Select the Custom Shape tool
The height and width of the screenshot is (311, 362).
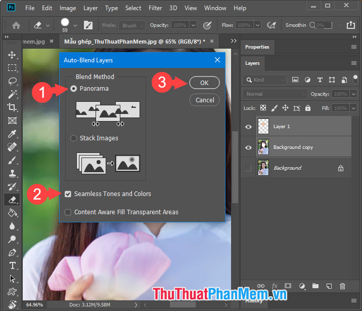click(x=12, y=292)
